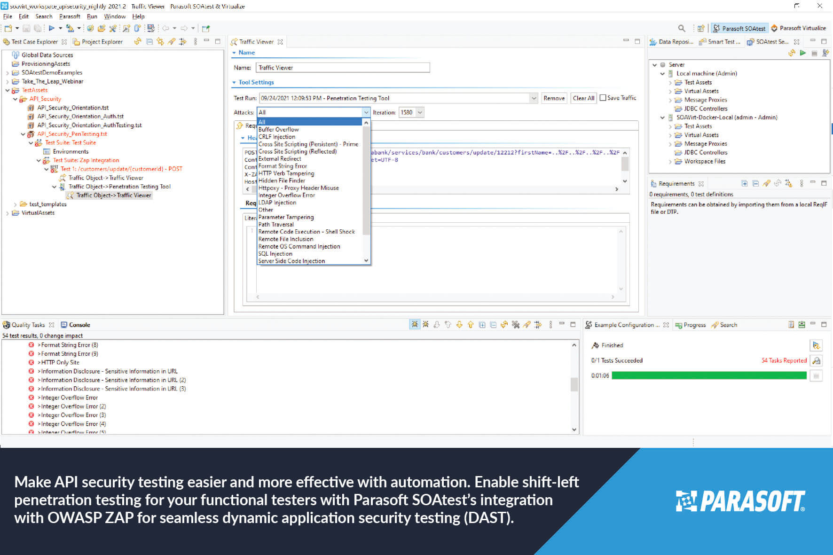The image size is (833, 555).
Task: Collapse the API_Security_PenTesting.tst node
Action: [x=23, y=133]
